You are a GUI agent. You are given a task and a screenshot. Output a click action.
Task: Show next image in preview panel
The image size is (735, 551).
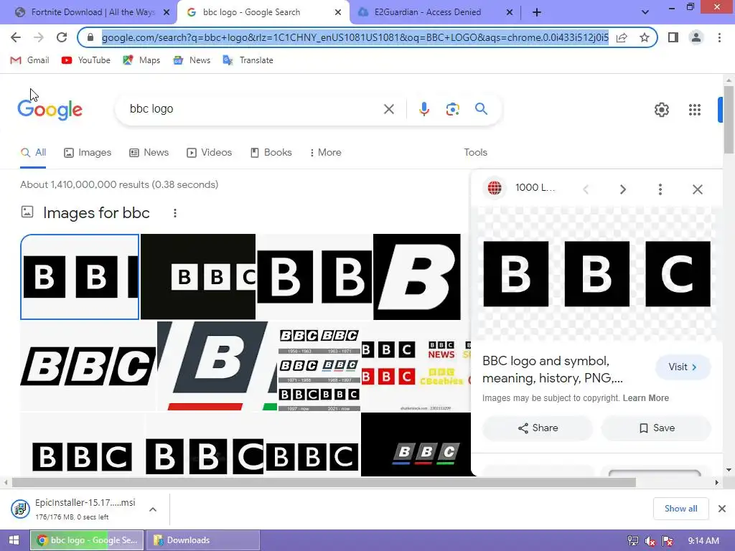coord(622,189)
